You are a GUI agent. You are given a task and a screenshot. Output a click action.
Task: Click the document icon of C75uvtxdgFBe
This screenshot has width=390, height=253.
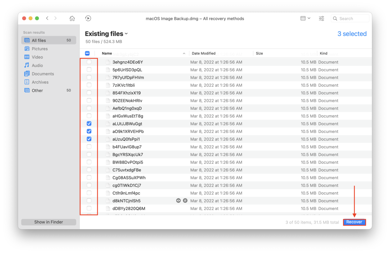tap(108, 170)
